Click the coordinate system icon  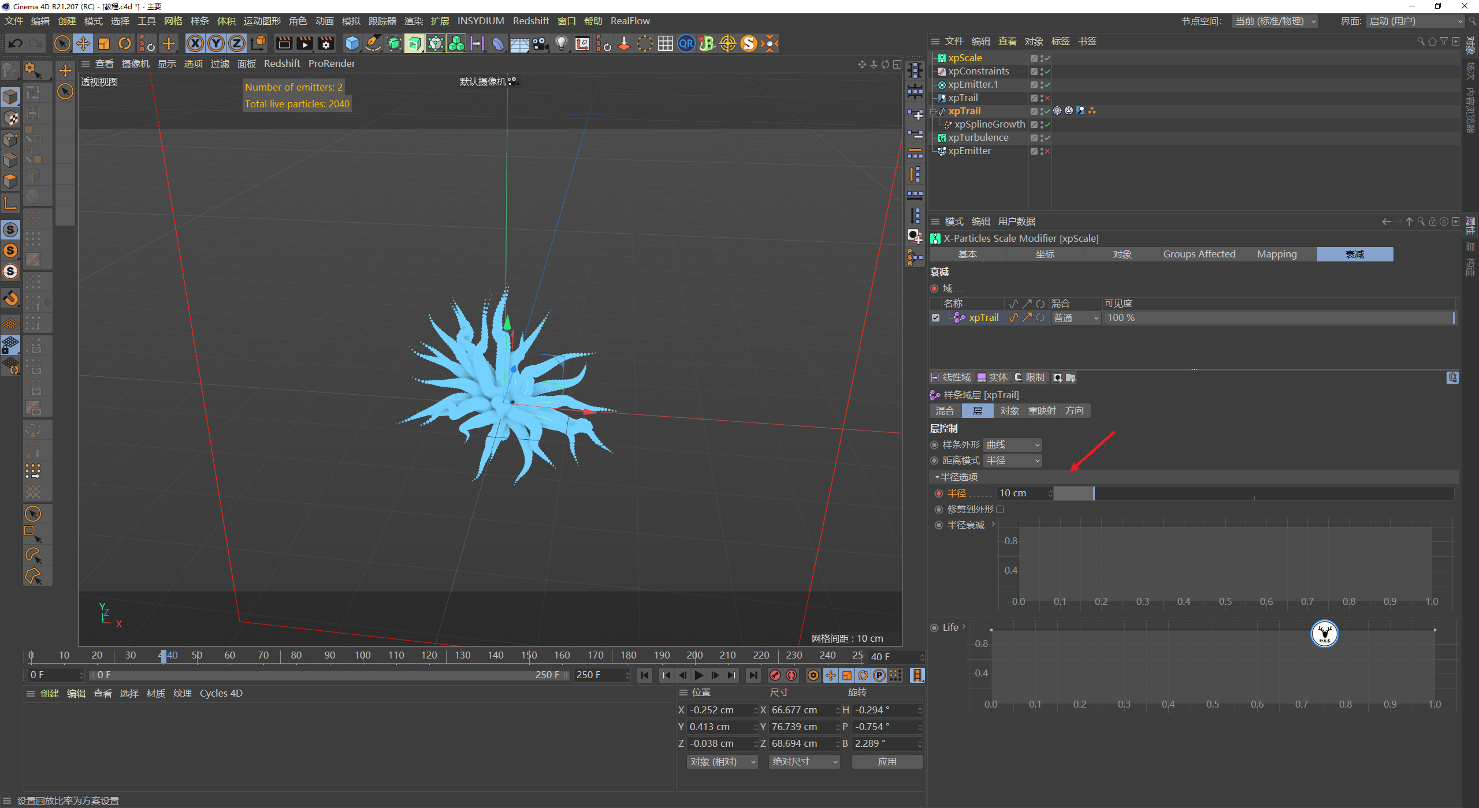[258, 43]
